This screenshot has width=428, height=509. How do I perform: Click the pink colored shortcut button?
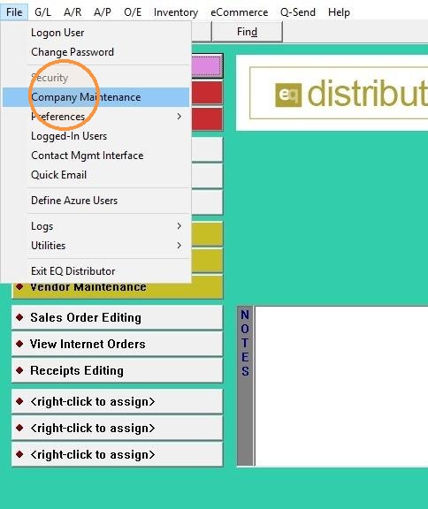(x=207, y=66)
